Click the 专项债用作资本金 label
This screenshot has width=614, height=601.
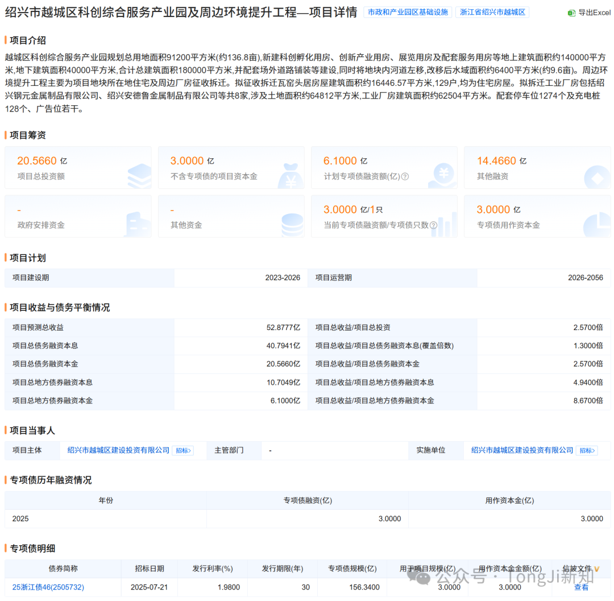[x=508, y=225]
